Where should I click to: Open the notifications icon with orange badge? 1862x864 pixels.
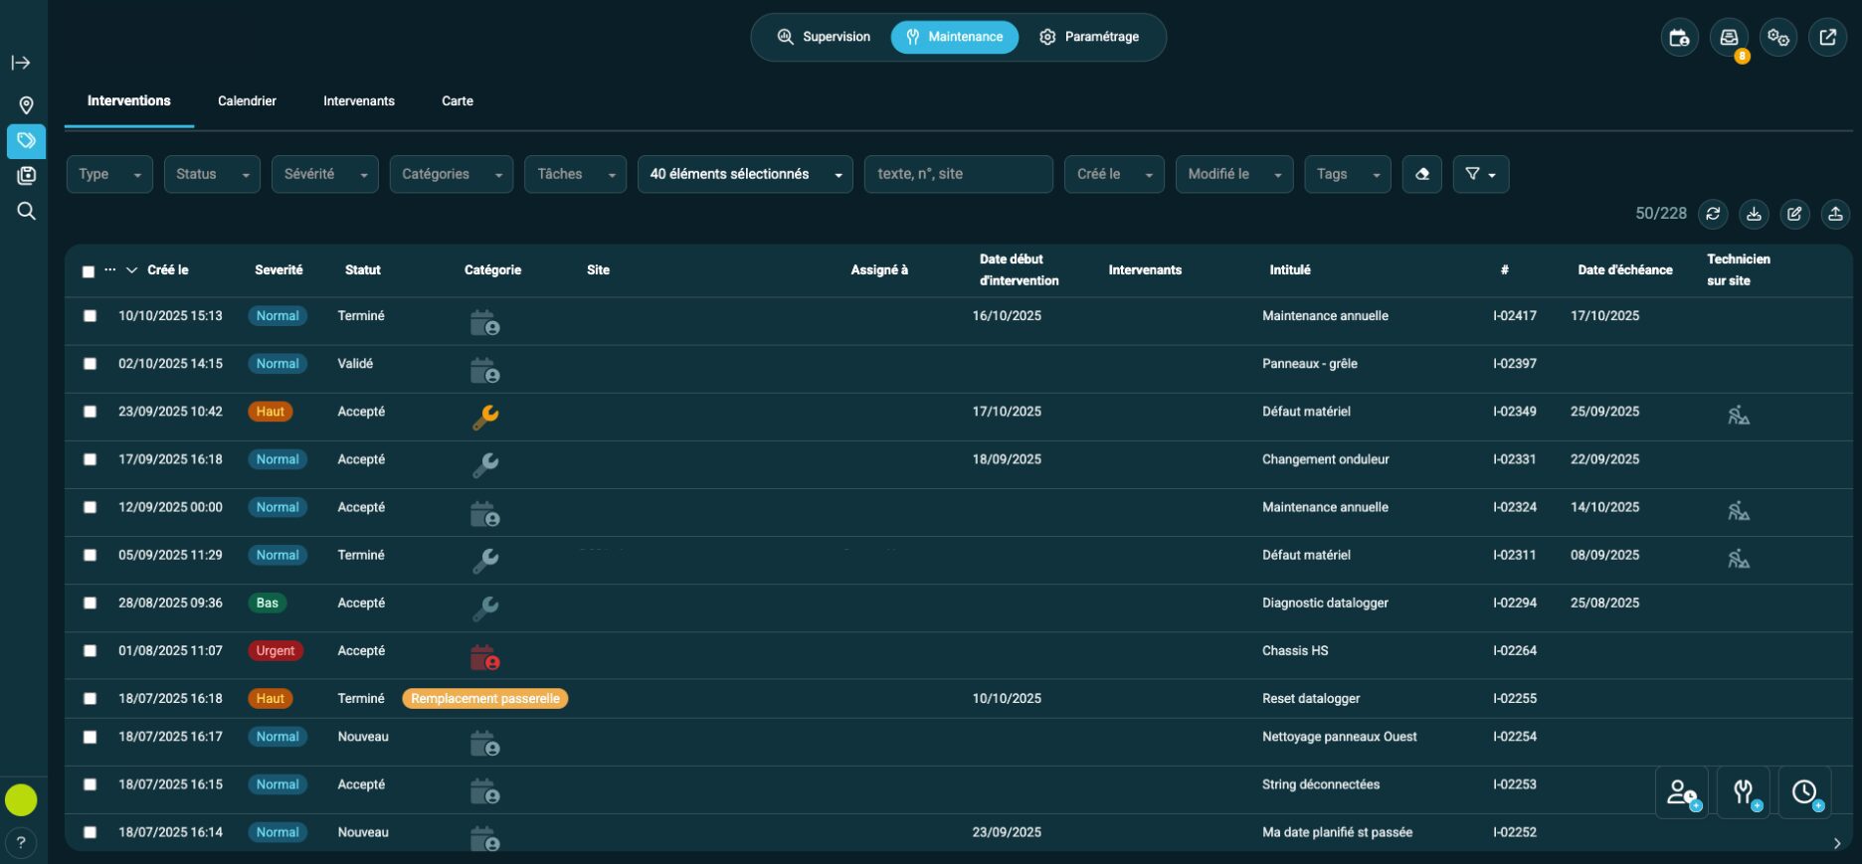[x=1729, y=38]
